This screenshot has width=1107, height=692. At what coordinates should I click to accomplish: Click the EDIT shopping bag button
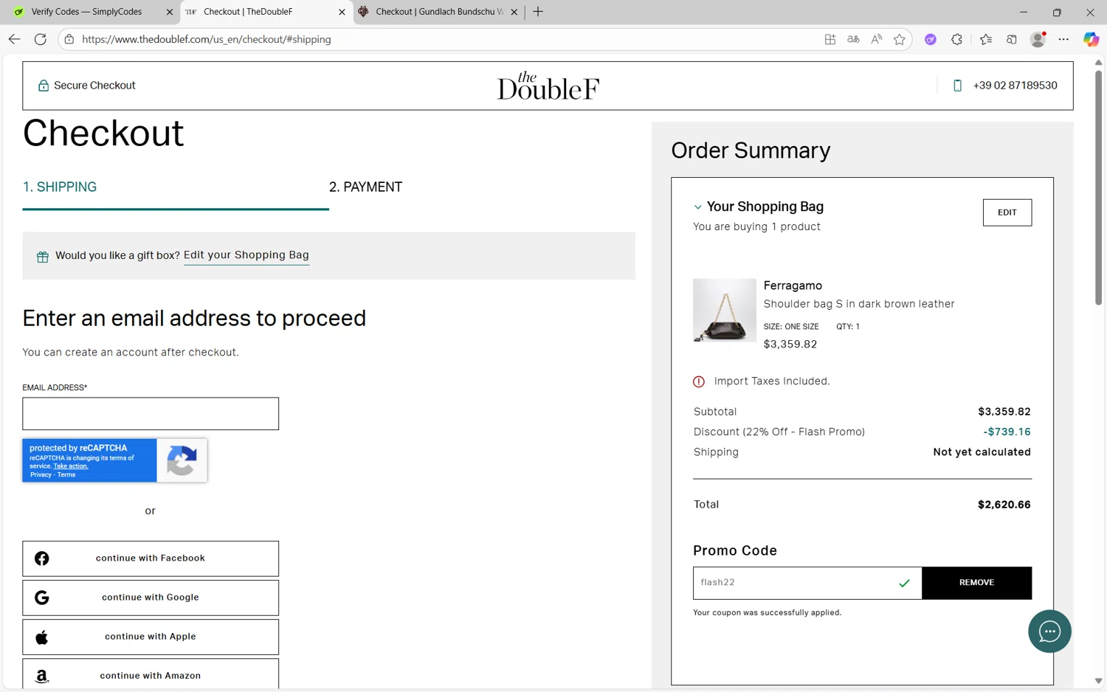tap(1007, 212)
